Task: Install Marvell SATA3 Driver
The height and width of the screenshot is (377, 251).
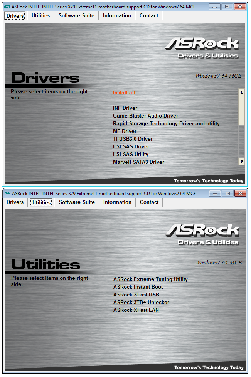Action: point(138,162)
